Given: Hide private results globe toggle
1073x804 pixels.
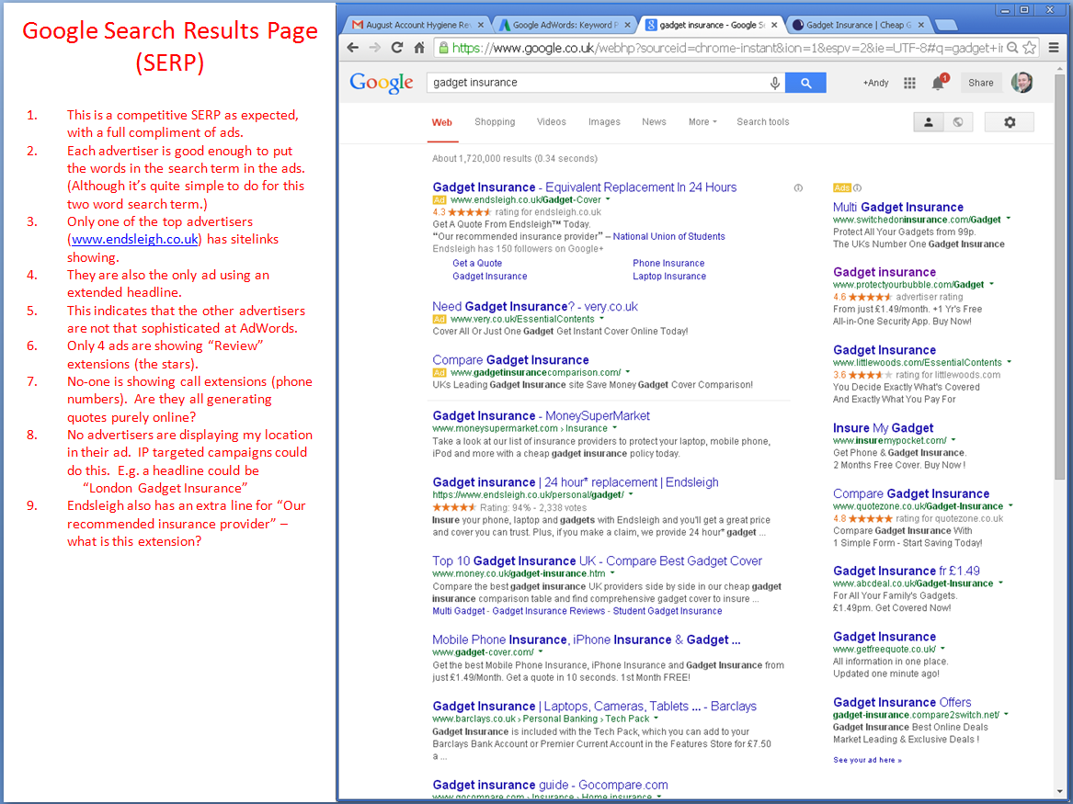Looking at the screenshot, I should coord(958,122).
